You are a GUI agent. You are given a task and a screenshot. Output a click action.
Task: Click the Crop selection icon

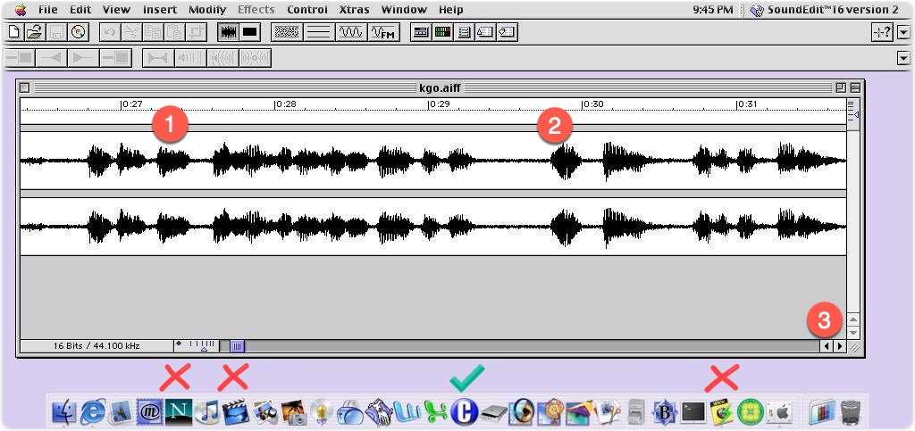(196, 32)
